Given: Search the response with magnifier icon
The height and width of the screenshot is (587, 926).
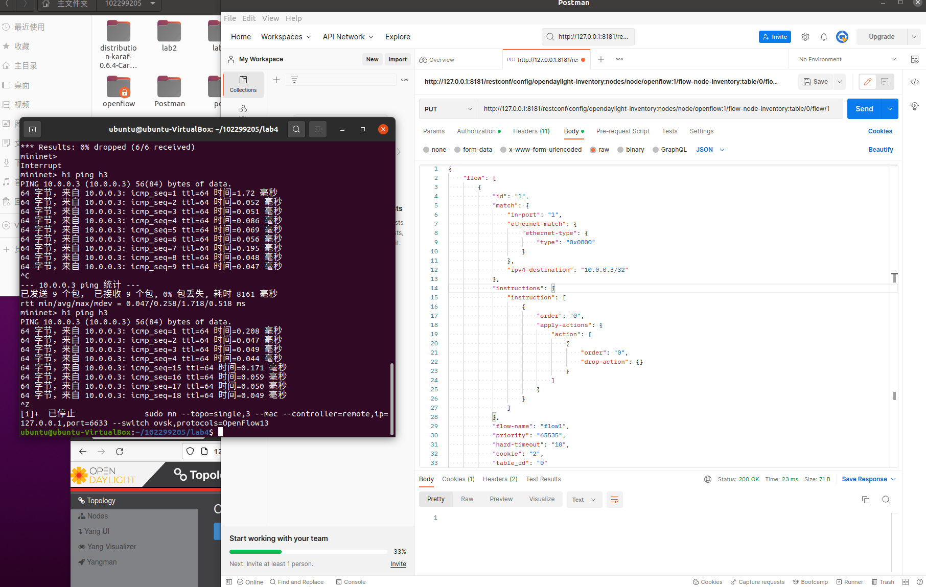Looking at the screenshot, I should click(886, 500).
